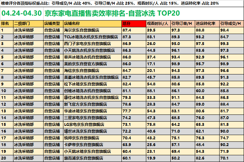Click the 二级部门 column header
This screenshot has height=162, width=244.
(x=28, y=24)
